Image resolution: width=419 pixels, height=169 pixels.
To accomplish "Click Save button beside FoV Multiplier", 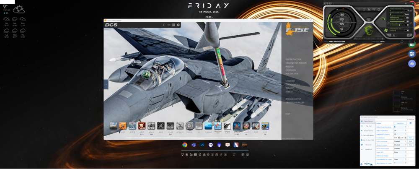I will click(x=411, y=138).
